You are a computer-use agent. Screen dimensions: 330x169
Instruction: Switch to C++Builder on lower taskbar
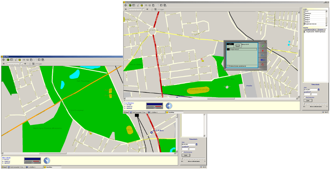pos(34,167)
